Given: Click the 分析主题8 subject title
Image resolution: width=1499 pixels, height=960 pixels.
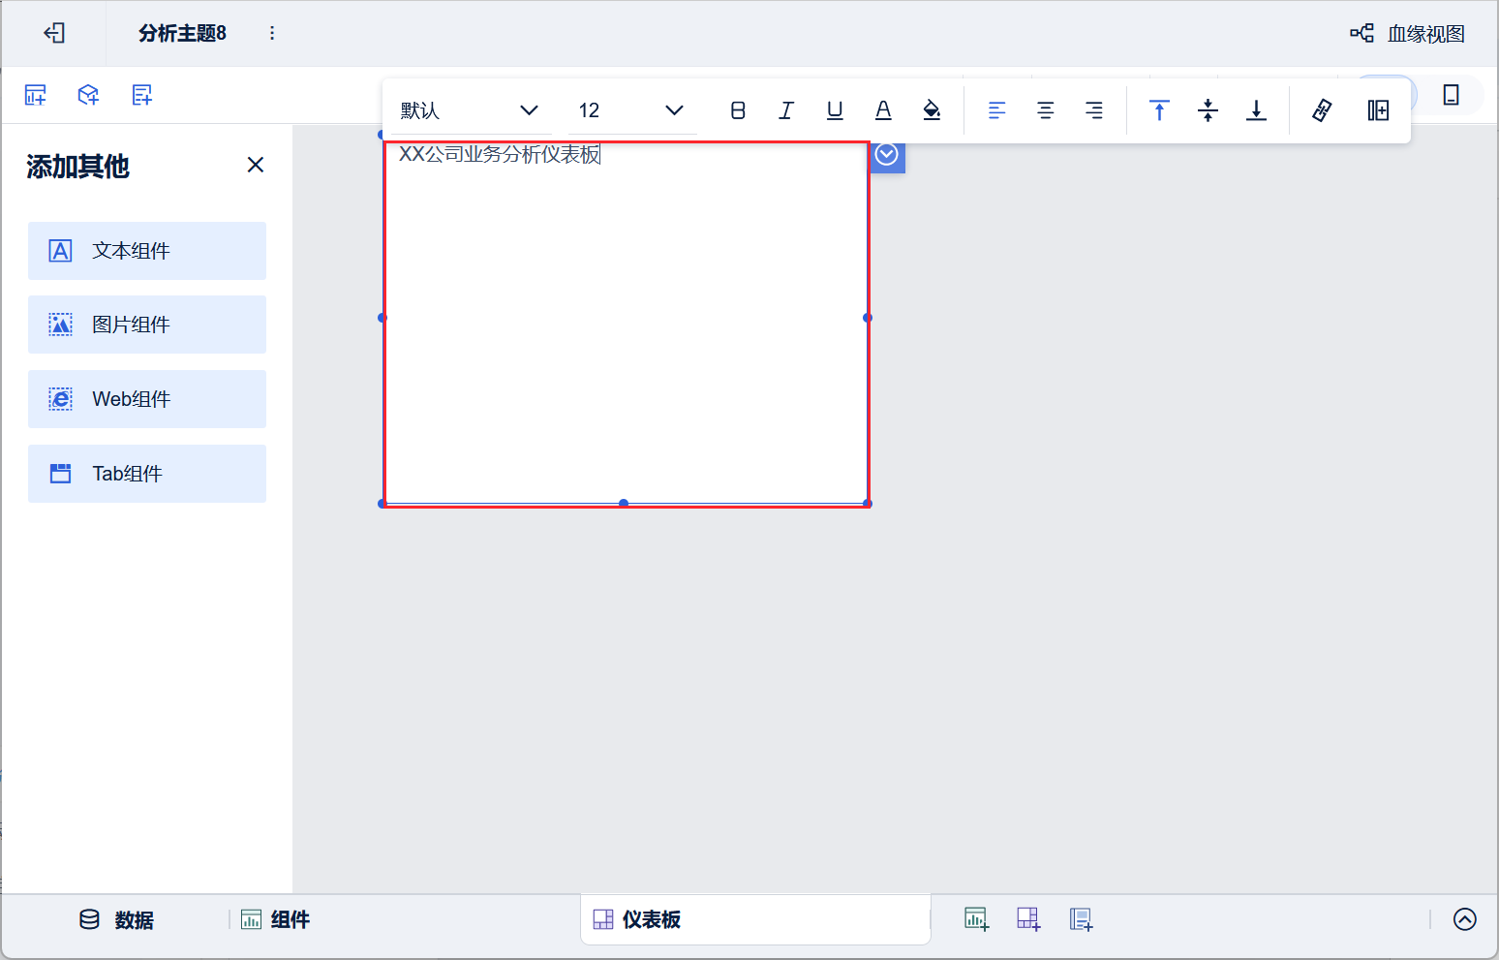Looking at the screenshot, I should point(182,33).
